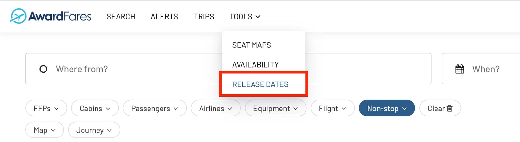Screen dimensions: 520x142
Task: Expand the Equipment filter dropdown
Action: pyautogui.click(x=276, y=108)
